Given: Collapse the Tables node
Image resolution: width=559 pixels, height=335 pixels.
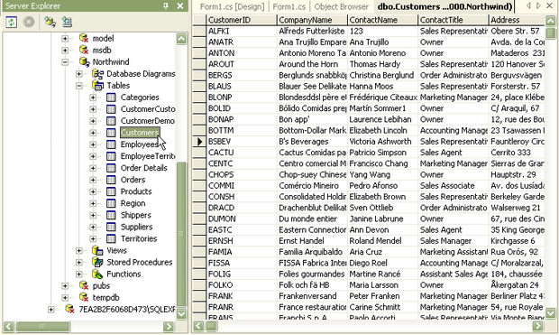Looking at the screenshot, I should [78, 86].
